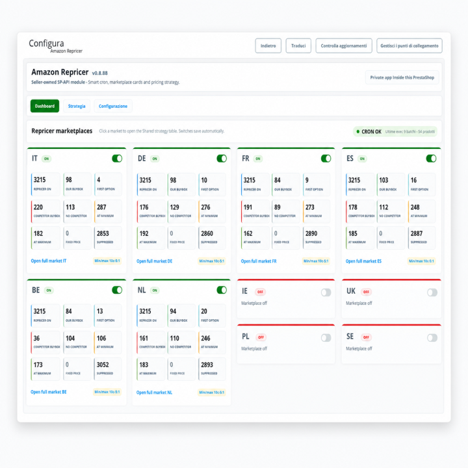Open full market BE link
Image resolution: width=468 pixels, height=468 pixels.
point(49,392)
